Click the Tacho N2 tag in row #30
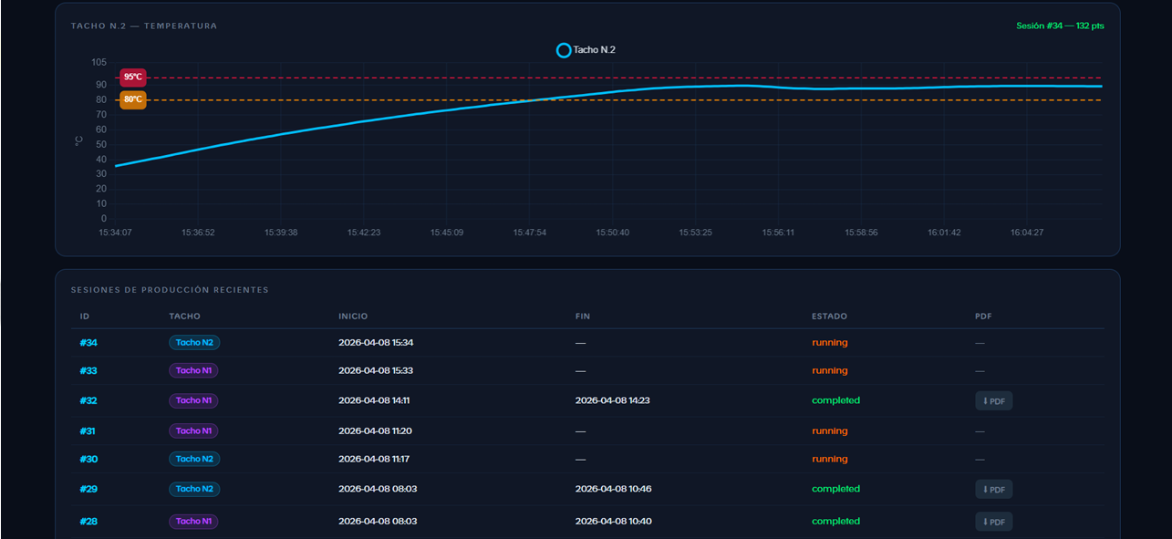 pos(194,460)
